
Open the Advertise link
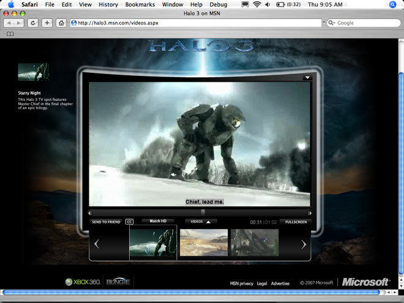coord(280,283)
